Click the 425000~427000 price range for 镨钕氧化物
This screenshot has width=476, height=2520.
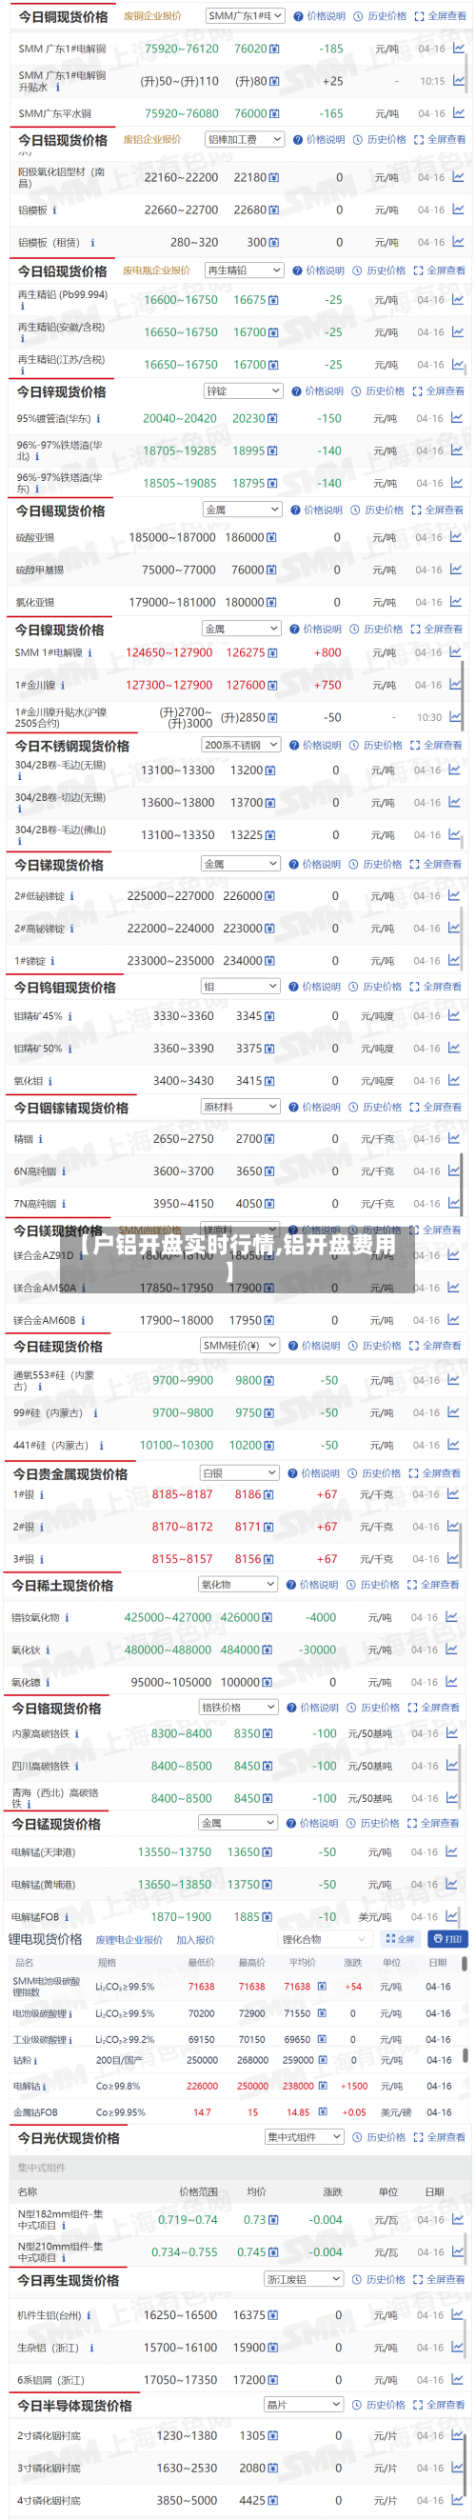168,1618
